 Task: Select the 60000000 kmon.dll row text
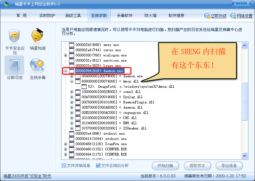[x=110, y=81]
